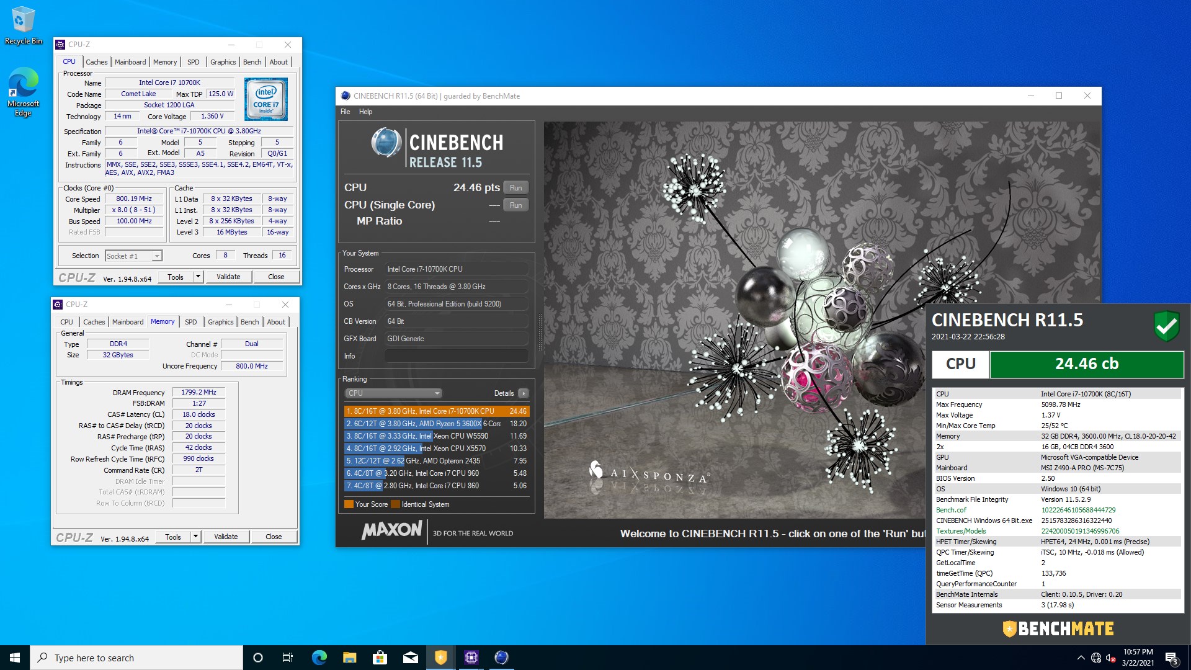Select ranking row i7-10700K CPU 24.46

(x=437, y=411)
